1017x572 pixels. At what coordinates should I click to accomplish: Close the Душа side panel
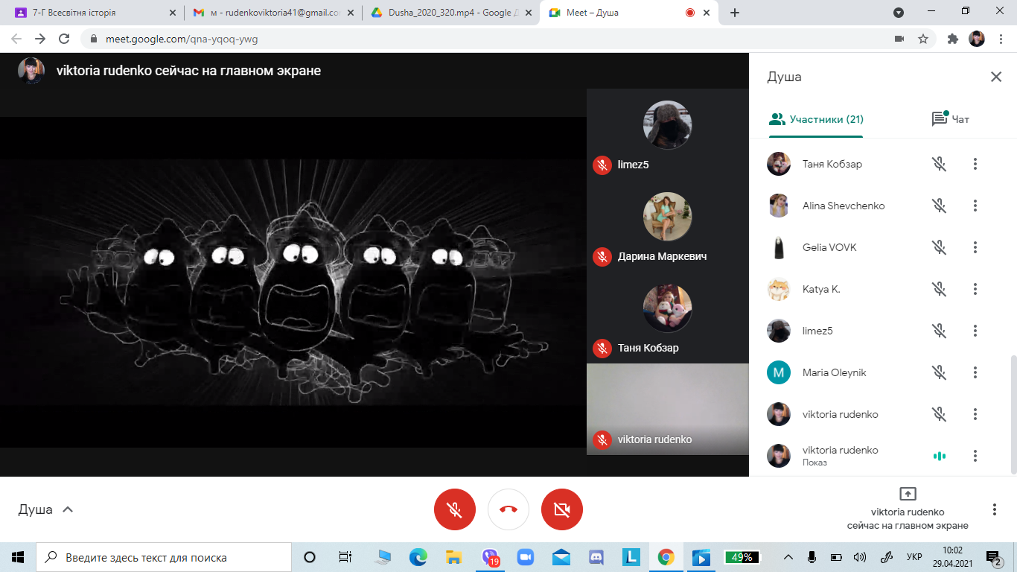coord(996,77)
